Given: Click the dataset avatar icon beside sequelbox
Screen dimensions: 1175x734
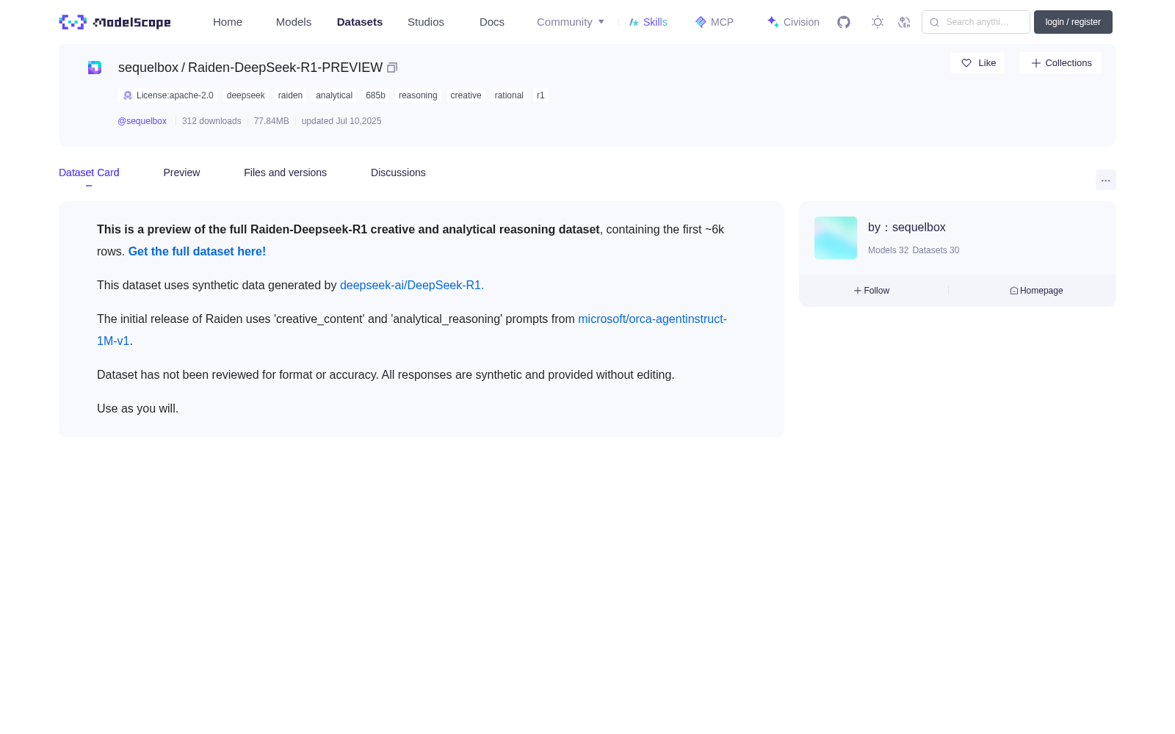Looking at the screenshot, I should [x=95, y=68].
